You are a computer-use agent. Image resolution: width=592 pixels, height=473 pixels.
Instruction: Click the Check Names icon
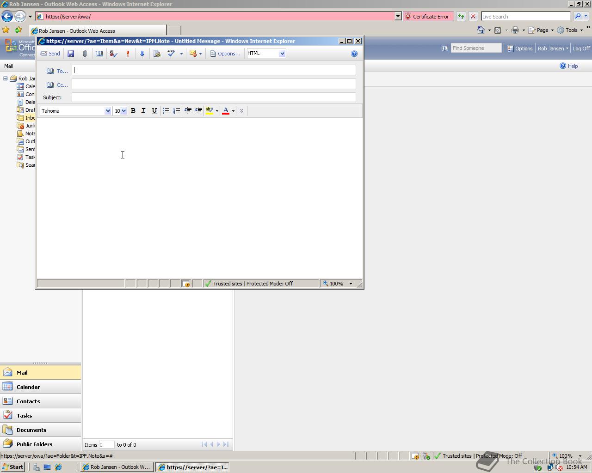pyautogui.click(x=113, y=54)
